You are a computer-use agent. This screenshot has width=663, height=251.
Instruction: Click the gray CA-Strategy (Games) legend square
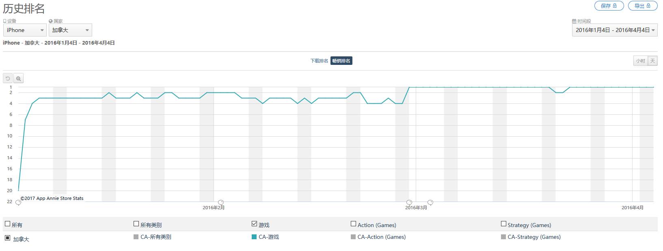(x=503, y=237)
